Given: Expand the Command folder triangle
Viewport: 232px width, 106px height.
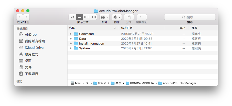Looking at the screenshot, I should (x=71, y=34).
